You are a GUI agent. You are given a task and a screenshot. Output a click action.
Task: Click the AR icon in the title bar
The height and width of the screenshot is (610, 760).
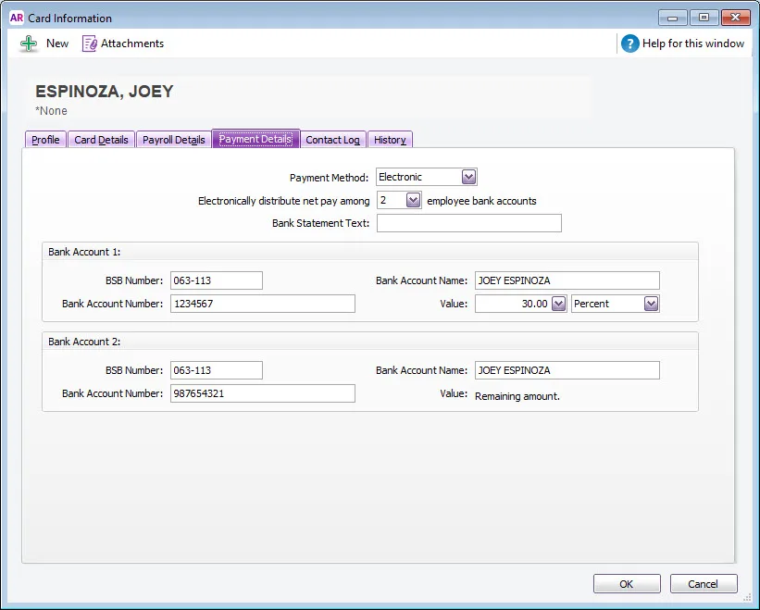[16, 17]
